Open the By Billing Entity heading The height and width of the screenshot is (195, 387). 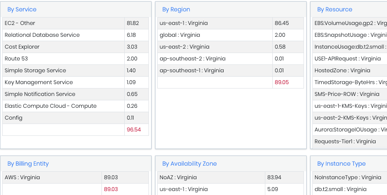(x=28, y=163)
